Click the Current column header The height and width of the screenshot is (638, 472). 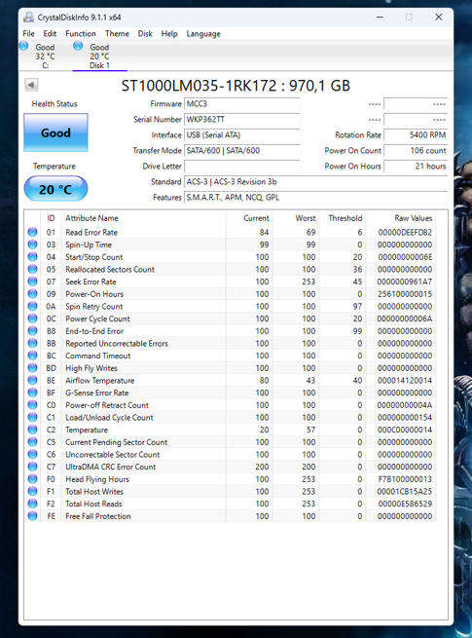point(256,218)
